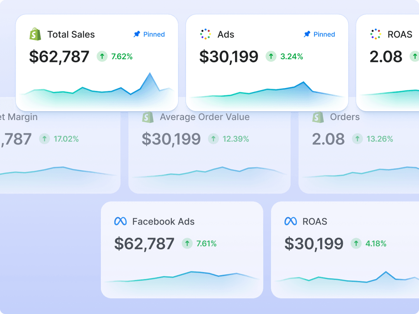Click $62,787 on Facebook Ads card

144,244
